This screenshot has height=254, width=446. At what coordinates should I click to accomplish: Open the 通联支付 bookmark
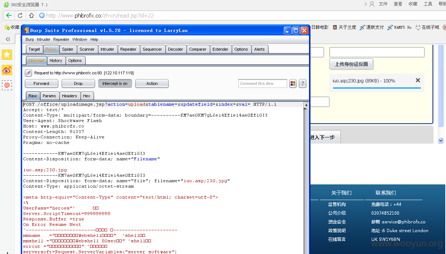pyautogui.click(x=372, y=27)
